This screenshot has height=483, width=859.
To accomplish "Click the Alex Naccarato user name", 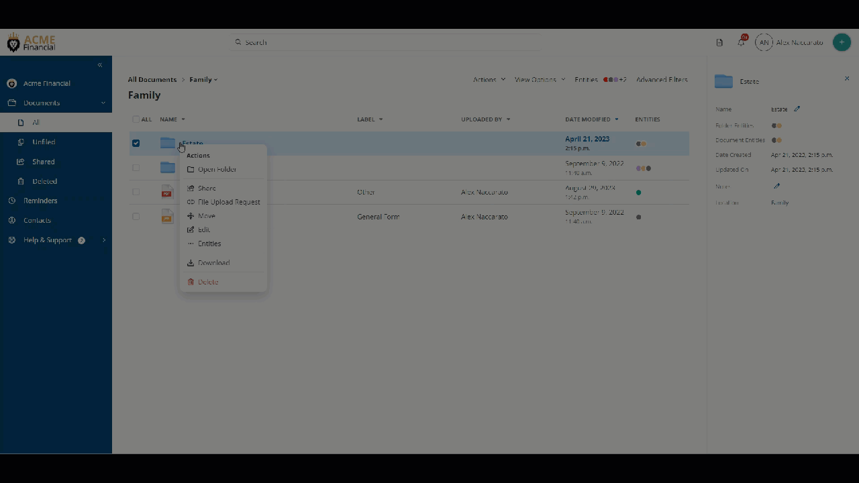I will click(x=799, y=42).
